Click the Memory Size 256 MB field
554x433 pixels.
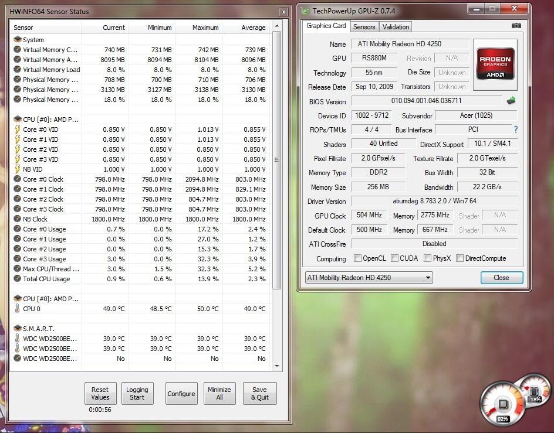point(378,187)
